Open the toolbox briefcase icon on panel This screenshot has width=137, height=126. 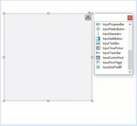pos(88,18)
